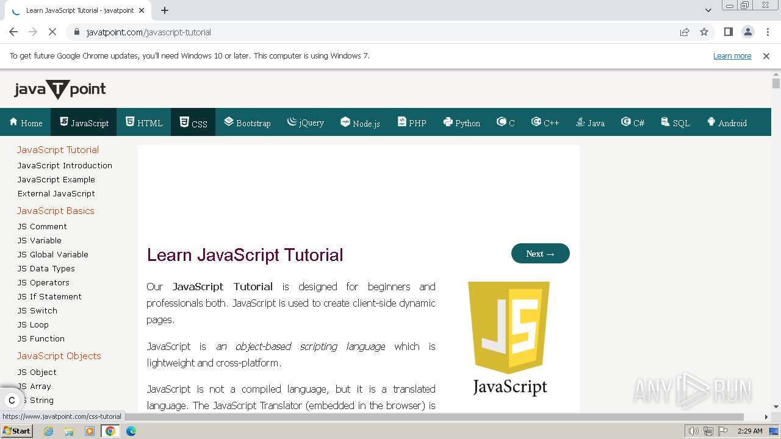781x439 pixels.
Task: Open the jQuery tutorial menu item
Action: (306, 123)
